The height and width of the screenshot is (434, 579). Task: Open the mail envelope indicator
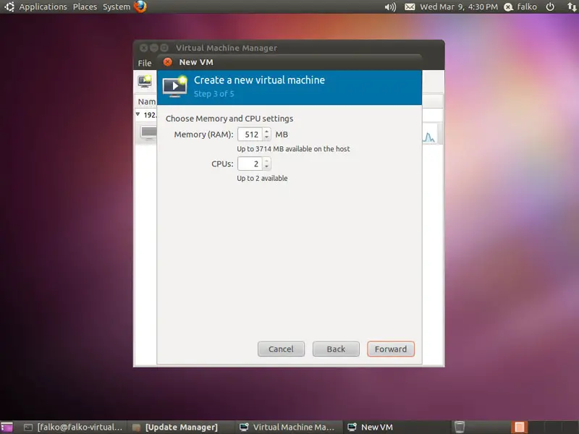tap(410, 7)
